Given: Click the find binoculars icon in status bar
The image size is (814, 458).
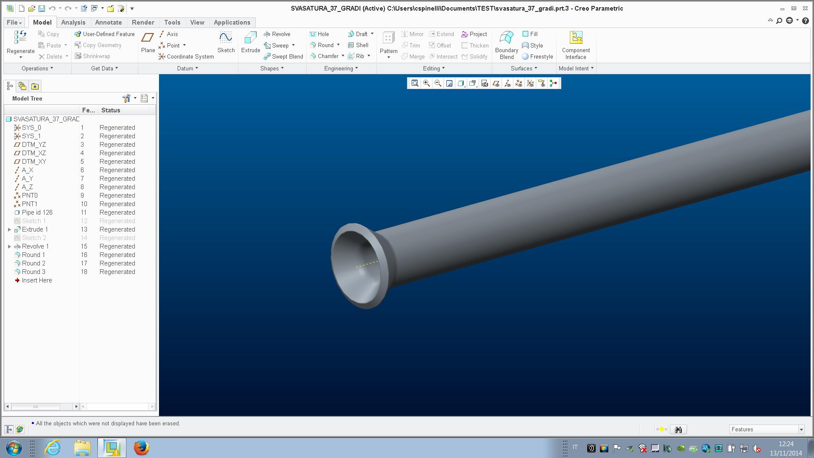Looking at the screenshot, I should tap(678, 430).
